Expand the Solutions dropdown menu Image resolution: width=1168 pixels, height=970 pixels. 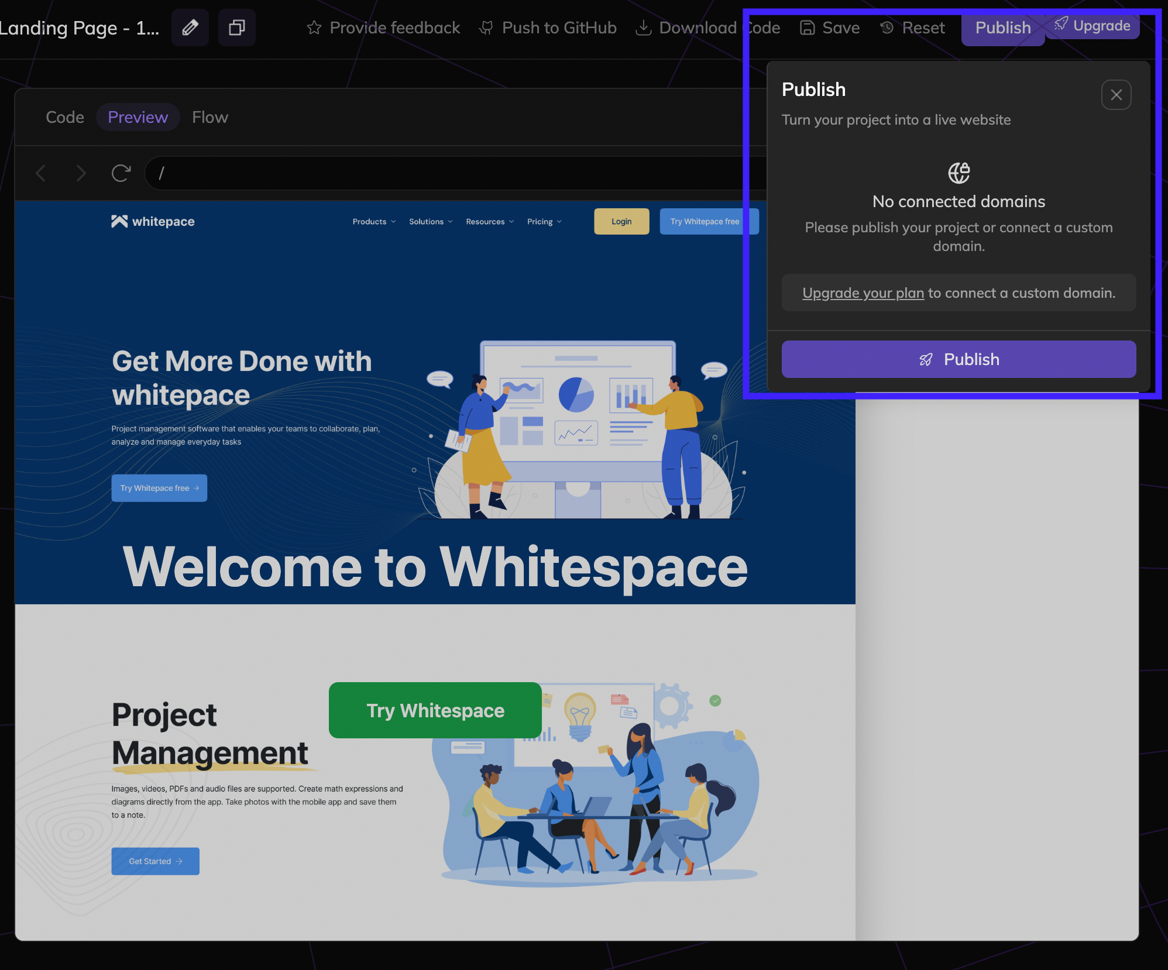tap(431, 222)
